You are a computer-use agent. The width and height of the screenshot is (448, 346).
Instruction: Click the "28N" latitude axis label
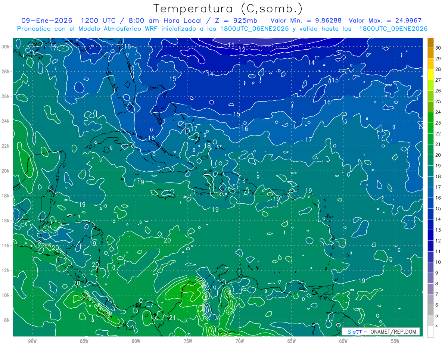(x=6, y=71)
